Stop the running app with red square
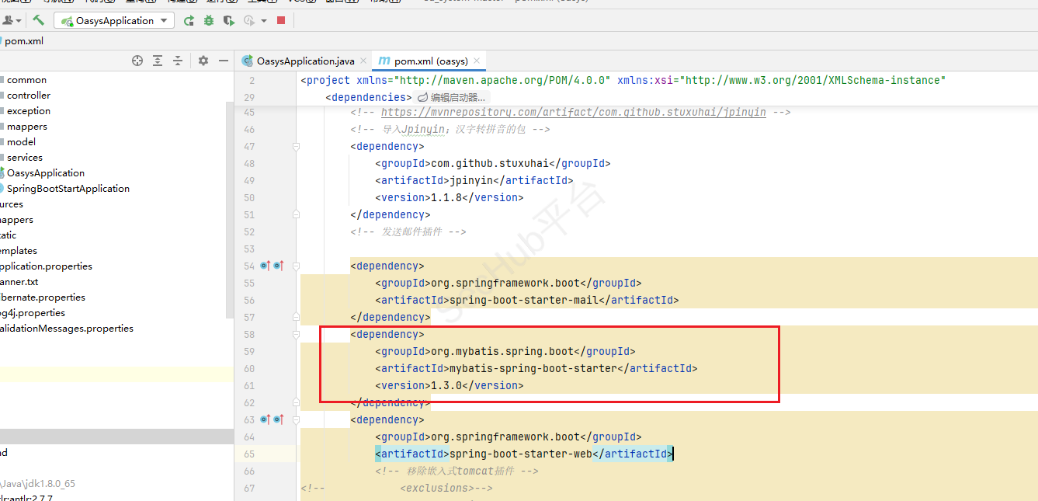 tap(281, 21)
